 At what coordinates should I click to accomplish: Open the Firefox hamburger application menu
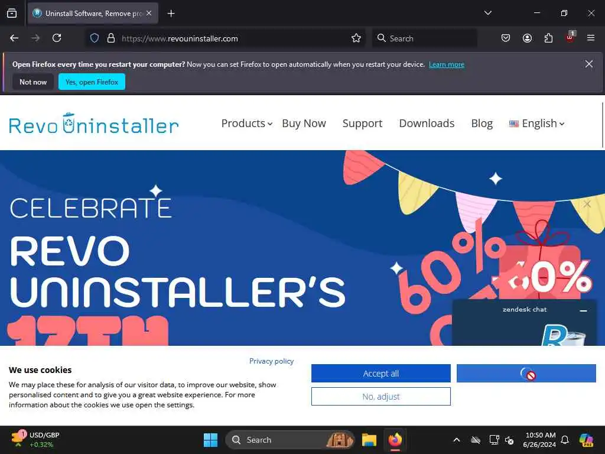click(591, 38)
